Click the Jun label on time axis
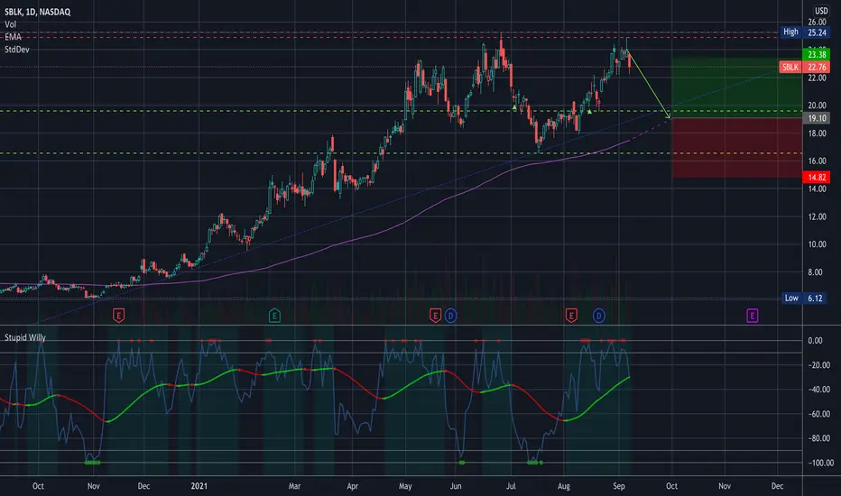Screen dimensions: 841x496 [456, 486]
